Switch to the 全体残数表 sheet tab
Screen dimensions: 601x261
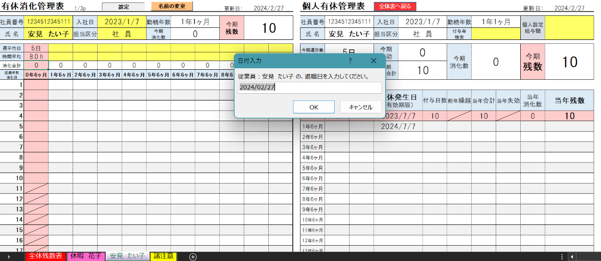[46, 256]
